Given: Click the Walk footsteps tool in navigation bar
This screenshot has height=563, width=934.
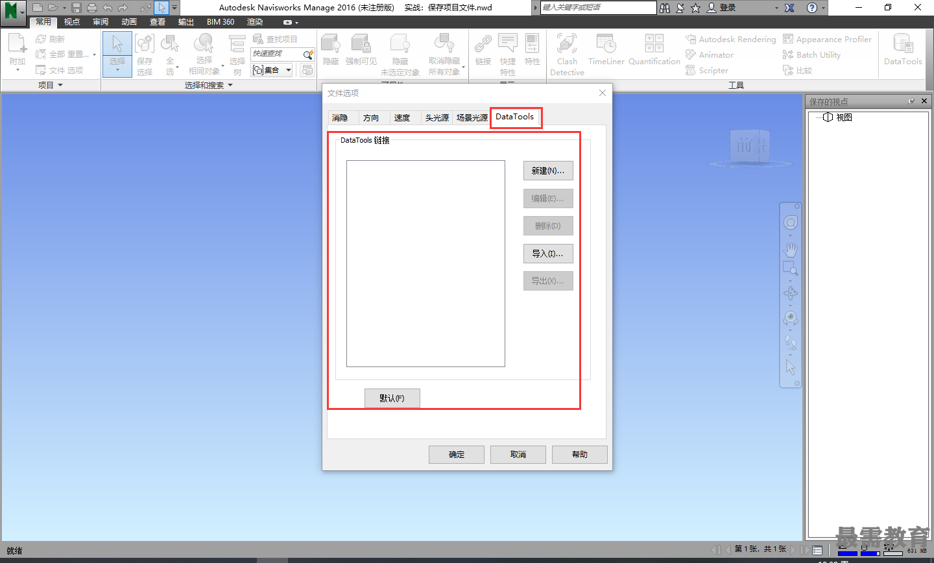Looking at the screenshot, I should pyautogui.click(x=790, y=342).
